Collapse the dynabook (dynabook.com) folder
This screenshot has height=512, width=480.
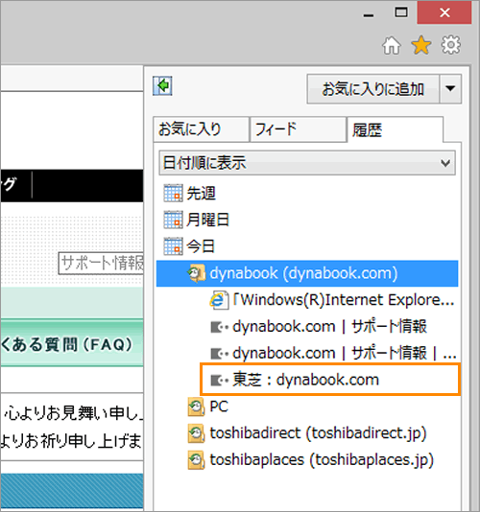coord(307,273)
